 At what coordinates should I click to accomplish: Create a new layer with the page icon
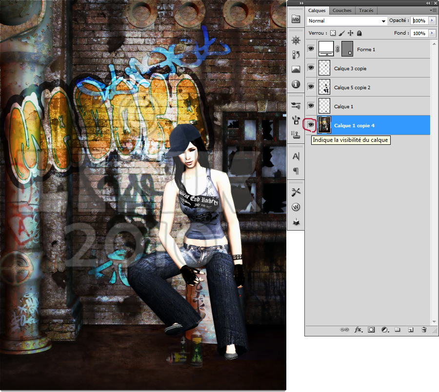411,330
